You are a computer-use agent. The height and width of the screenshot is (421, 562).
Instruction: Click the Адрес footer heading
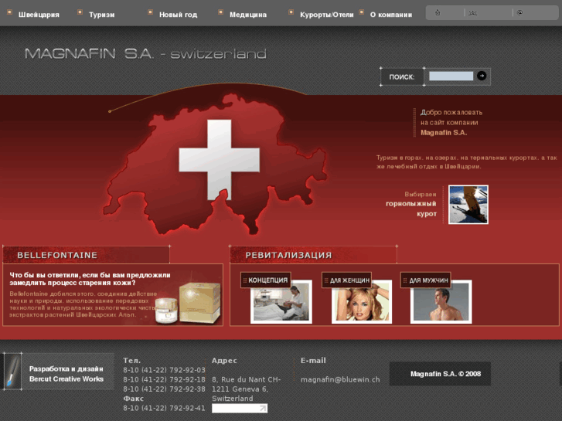224,361
